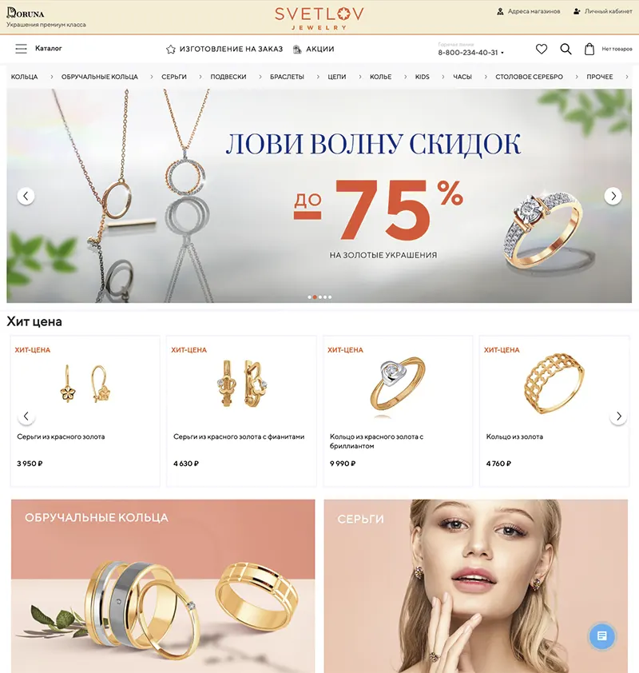Expand the arrow after ПРОЧЕЕ category

coord(626,77)
